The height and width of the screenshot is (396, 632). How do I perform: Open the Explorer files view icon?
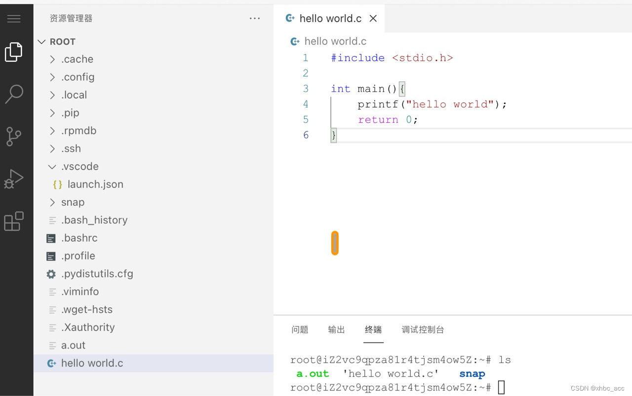(14, 52)
